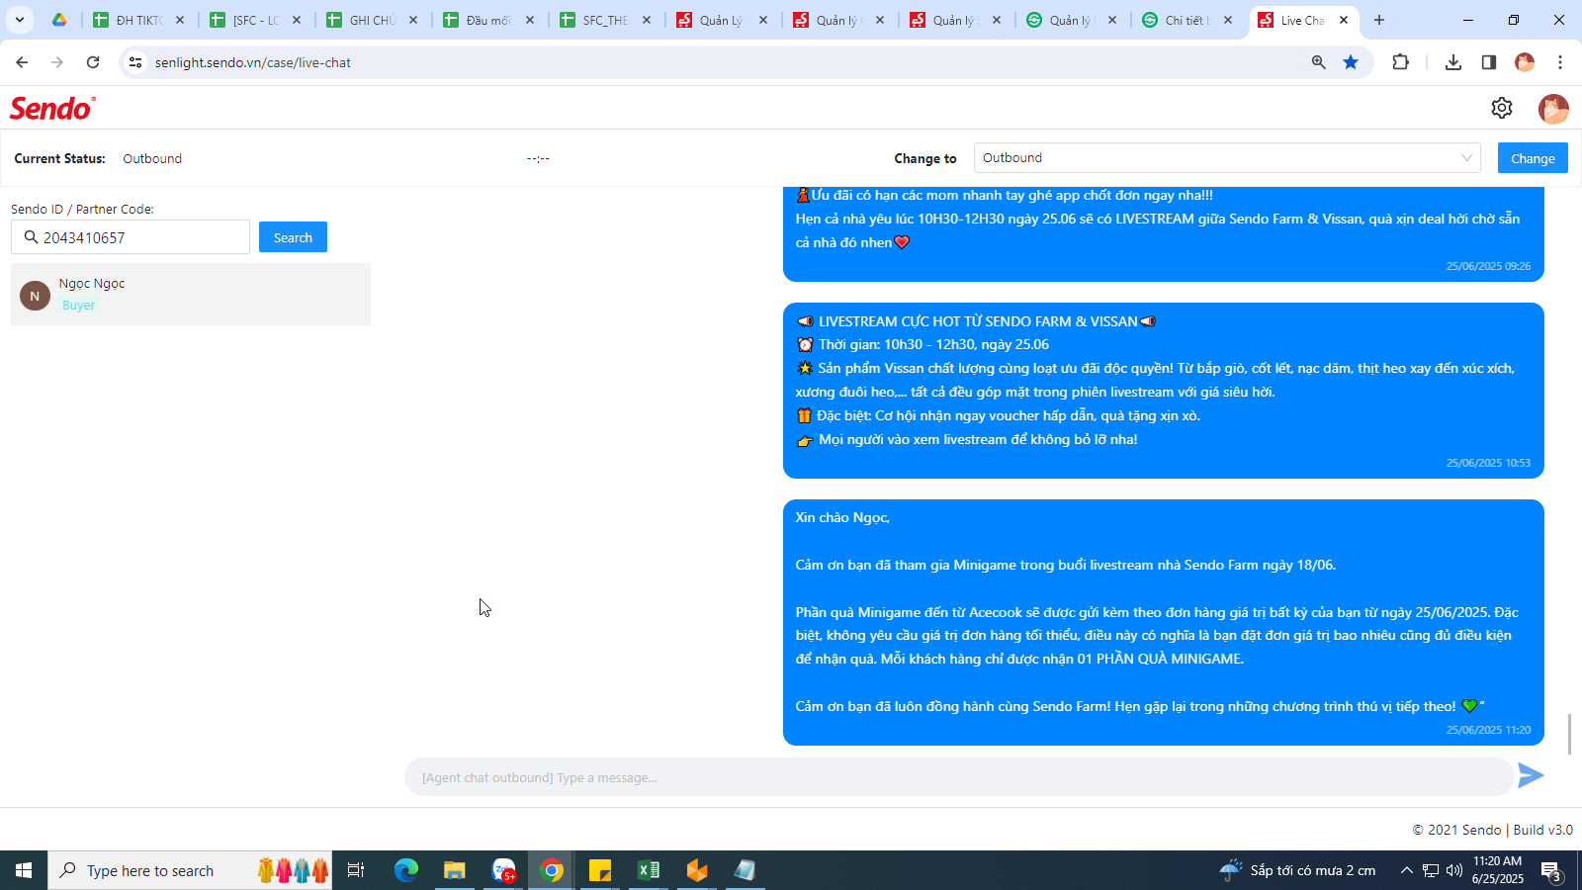The image size is (1582, 890).
Task: Open the volume control in system tray
Action: (x=1454, y=870)
